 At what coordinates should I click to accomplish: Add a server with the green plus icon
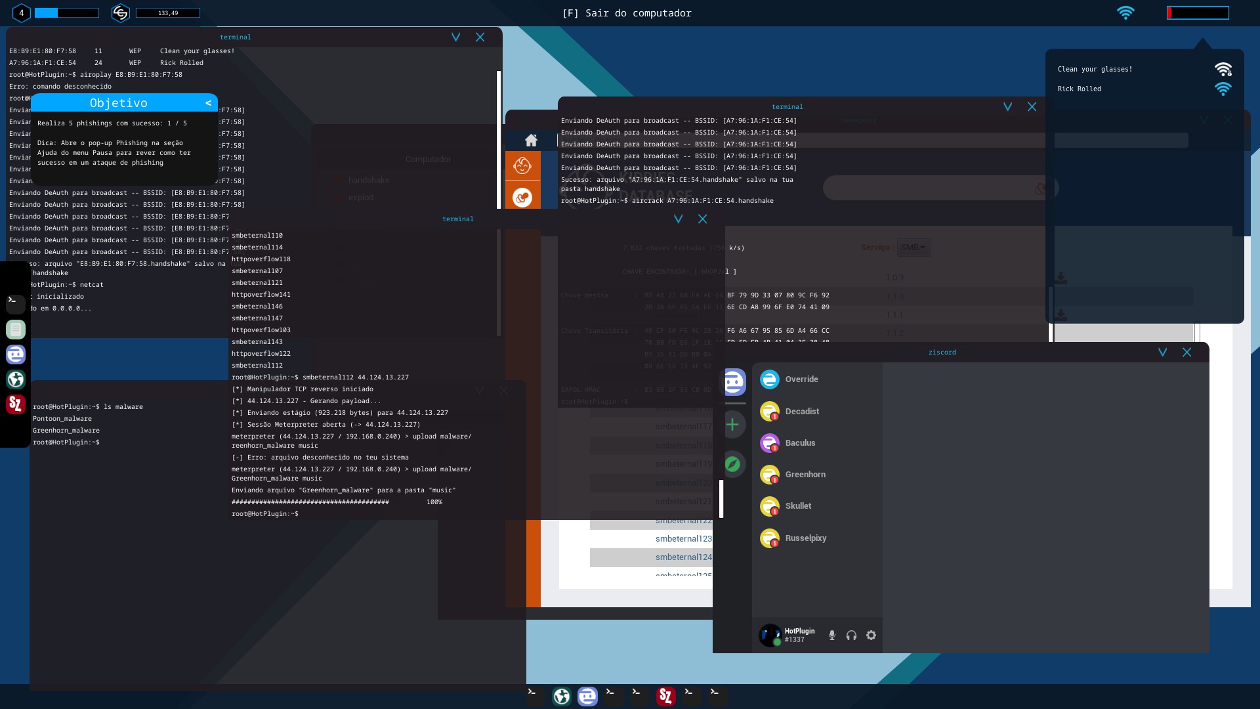[x=732, y=425]
